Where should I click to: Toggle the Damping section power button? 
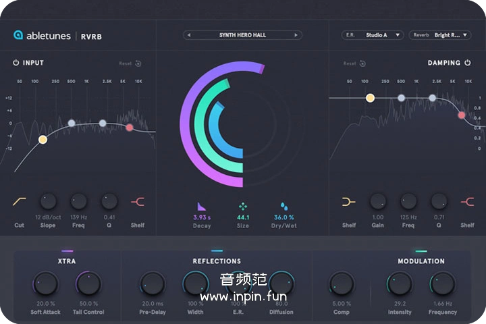click(x=467, y=63)
